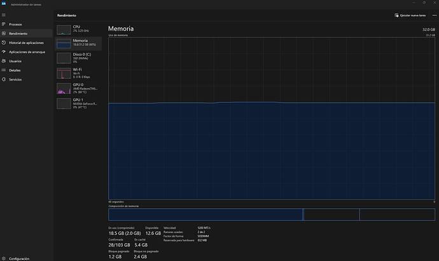Screen dimensions: 439x261
Task: Click the memory usage graph area
Action: [x=272, y=118]
